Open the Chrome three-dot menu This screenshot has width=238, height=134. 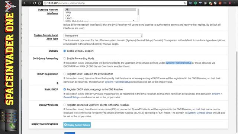[235, 3]
